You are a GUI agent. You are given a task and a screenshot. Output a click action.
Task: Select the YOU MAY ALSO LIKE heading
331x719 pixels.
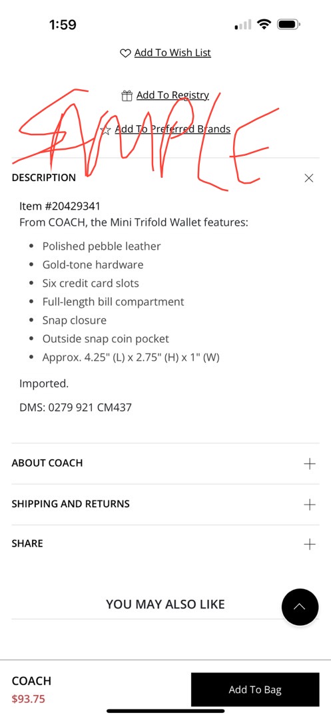pos(165,604)
